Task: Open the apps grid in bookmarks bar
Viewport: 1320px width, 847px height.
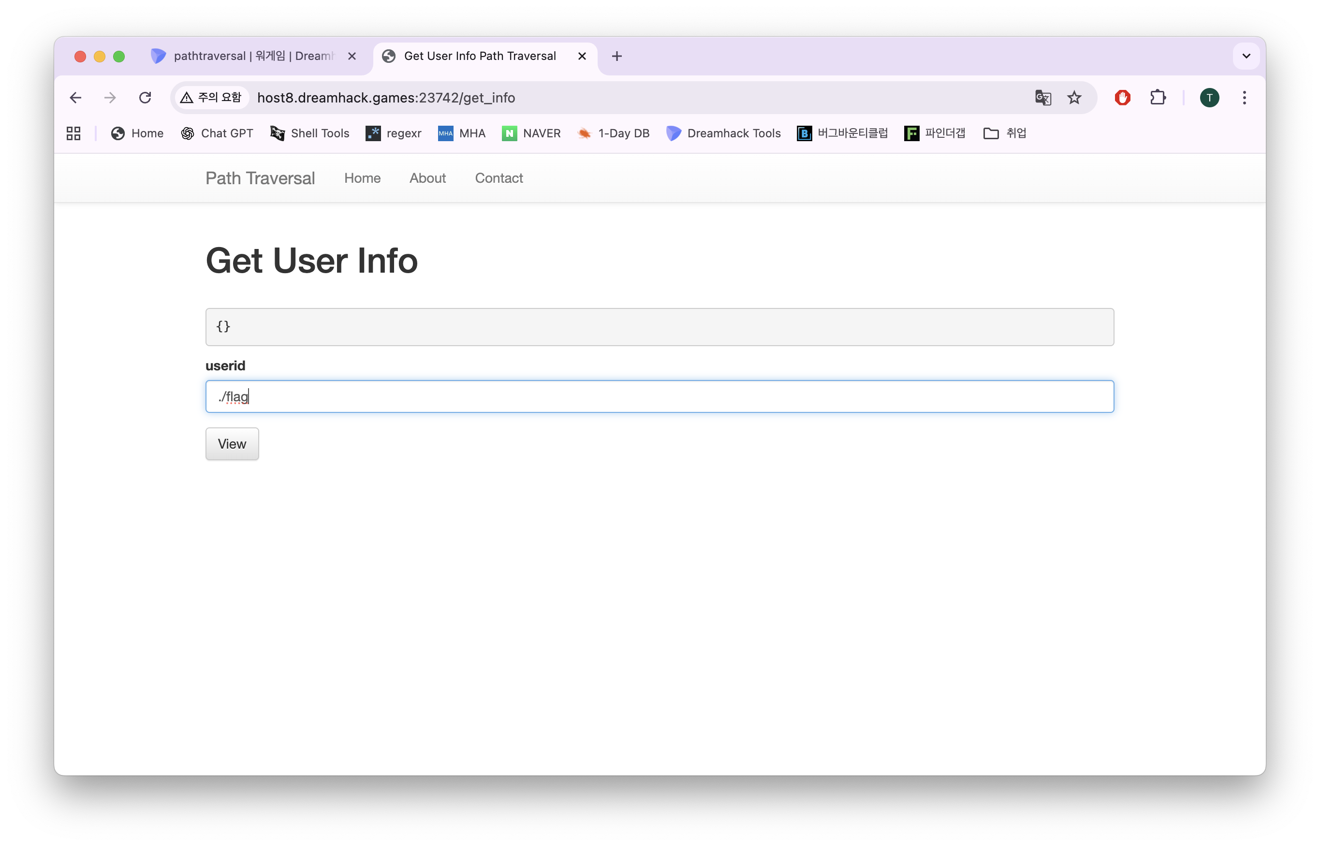Action: [73, 133]
